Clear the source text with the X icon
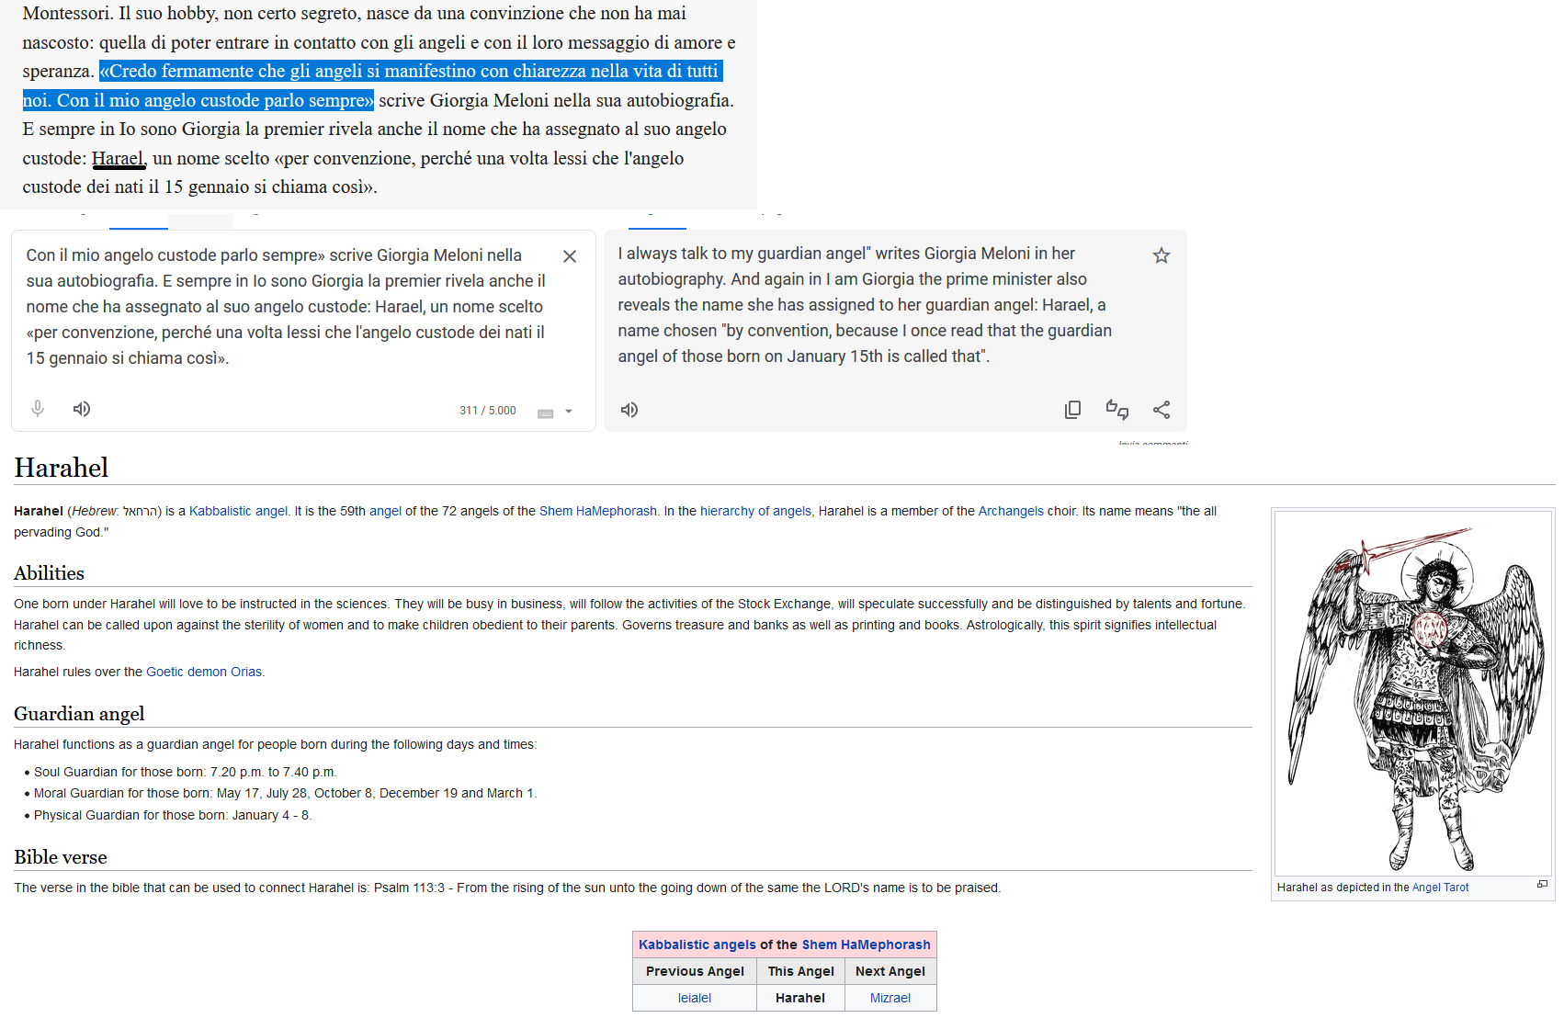Image resolution: width=1564 pixels, height=1018 pixels. point(570,256)
